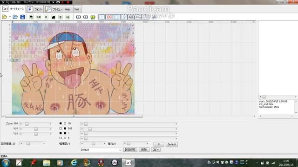Open the file explorer folder taskbar icon
Viewport: 298px width, 167px height.
click(x=47, y=163)
